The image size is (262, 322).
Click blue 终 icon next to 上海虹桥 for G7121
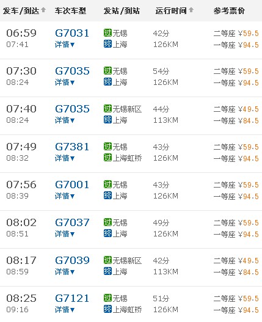click(108, 309)
